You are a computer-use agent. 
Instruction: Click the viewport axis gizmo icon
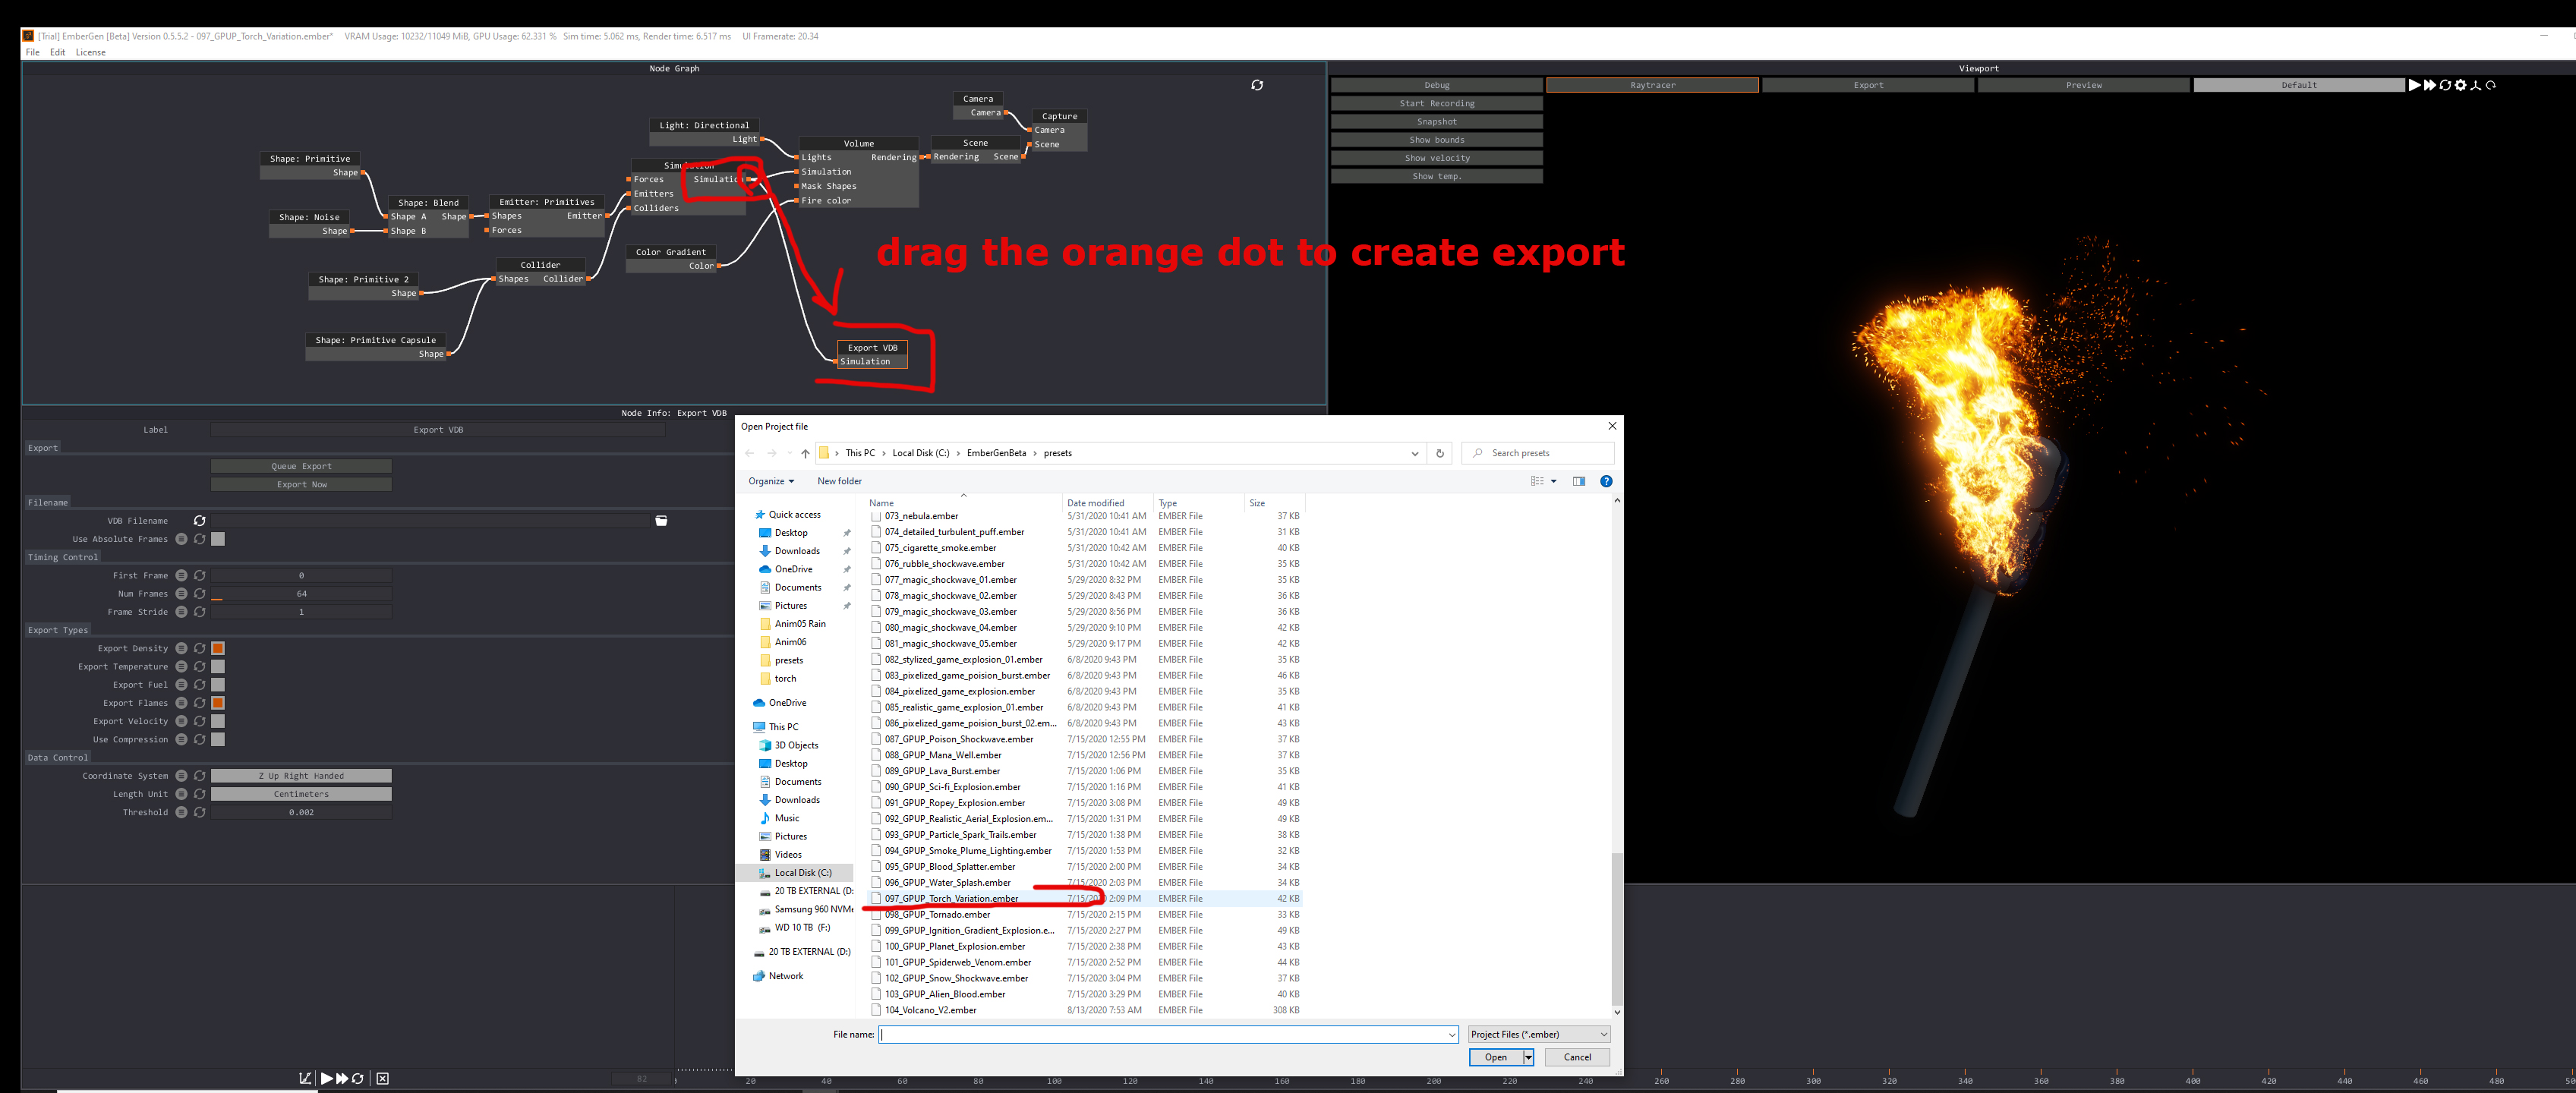coord(2475,85)
